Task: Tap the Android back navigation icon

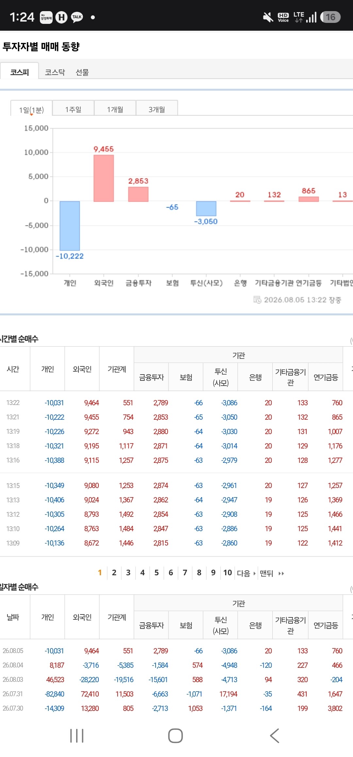Action: [x=275, y=736]
